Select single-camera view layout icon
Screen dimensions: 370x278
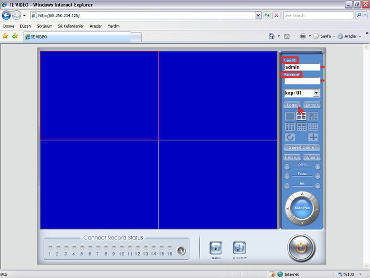point(290,116)
